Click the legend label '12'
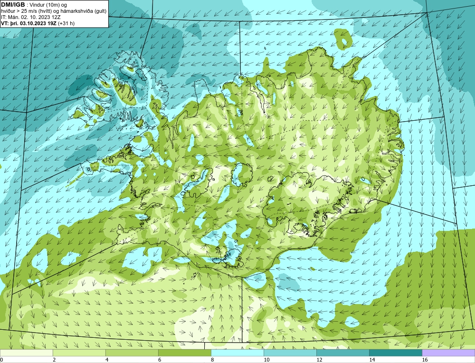The image size is (475, 363). point(319,360)
